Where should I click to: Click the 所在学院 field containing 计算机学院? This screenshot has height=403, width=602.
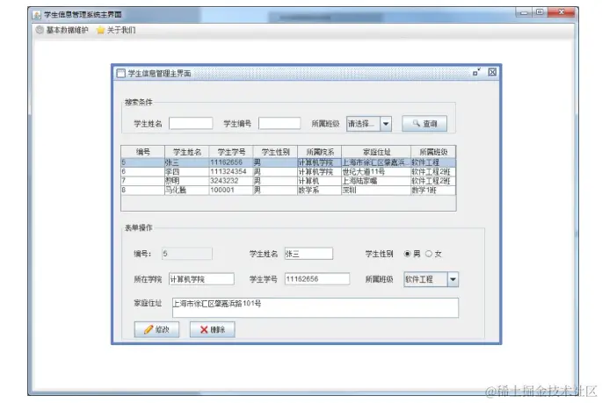201,279
